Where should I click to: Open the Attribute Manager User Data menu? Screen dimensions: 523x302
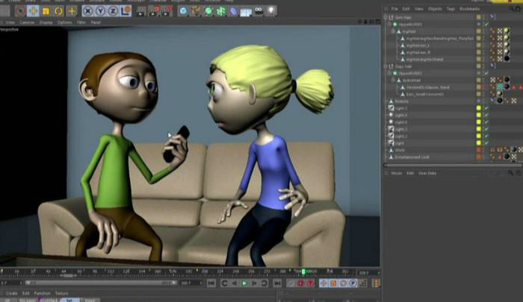click(x=427, y=173)
